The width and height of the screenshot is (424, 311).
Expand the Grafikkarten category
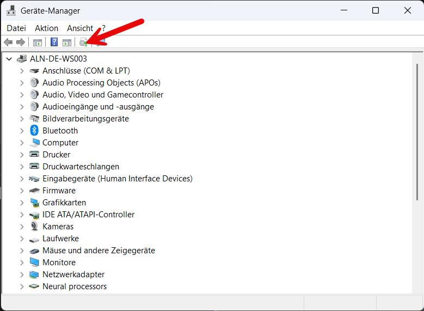22,203
